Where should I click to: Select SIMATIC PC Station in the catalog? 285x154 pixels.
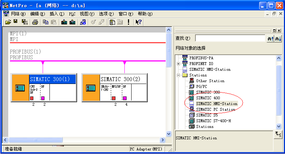[x=215, y=109]
